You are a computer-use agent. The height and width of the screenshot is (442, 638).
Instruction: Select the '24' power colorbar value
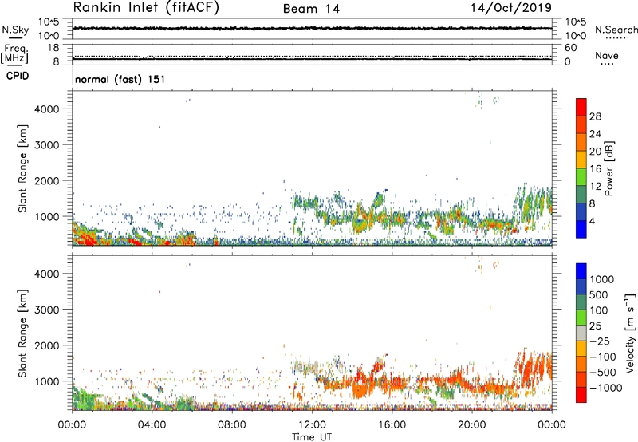click(595, 134)
